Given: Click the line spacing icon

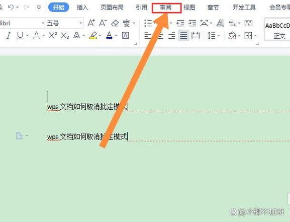Looking at the screenshot, I should point(211,35).
